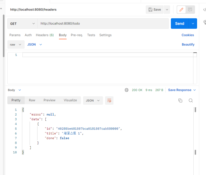Search the response with the magnifier icon
Viewport: 206px width, 175px height.
click(x=191, y=100)
